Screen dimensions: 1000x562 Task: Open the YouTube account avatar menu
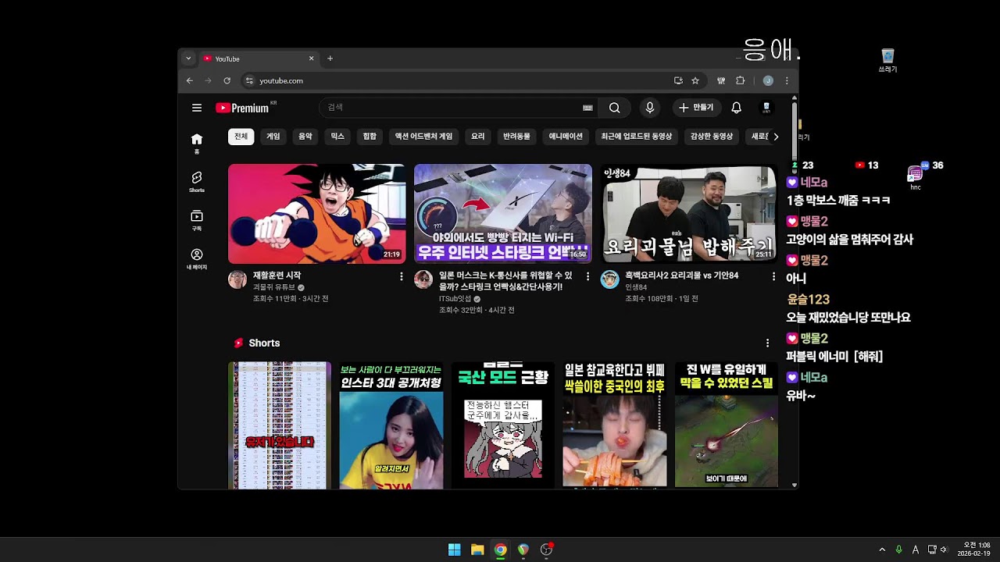(766, 108)
